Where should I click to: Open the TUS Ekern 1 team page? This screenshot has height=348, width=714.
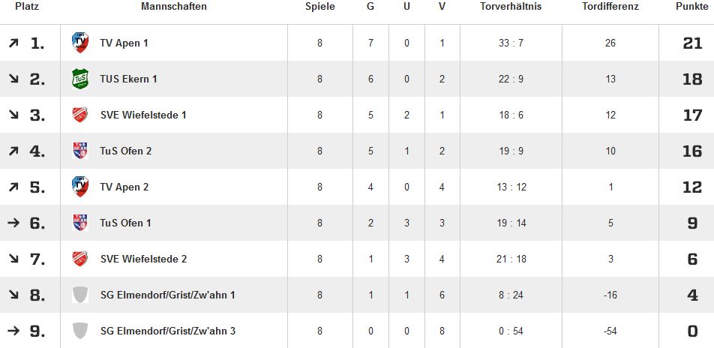(x=128, y=79)
